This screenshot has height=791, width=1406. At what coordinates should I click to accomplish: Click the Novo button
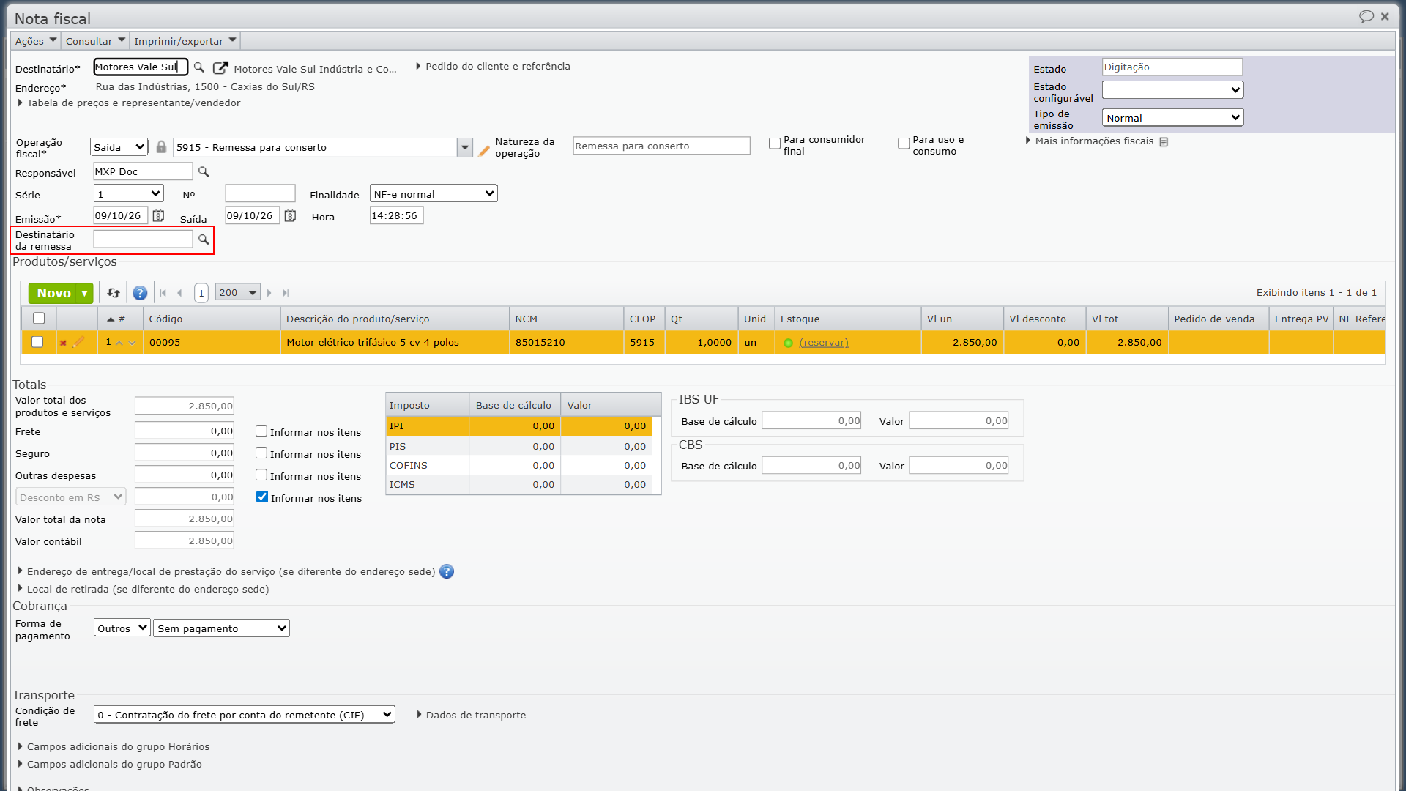(x=53, y=293)
